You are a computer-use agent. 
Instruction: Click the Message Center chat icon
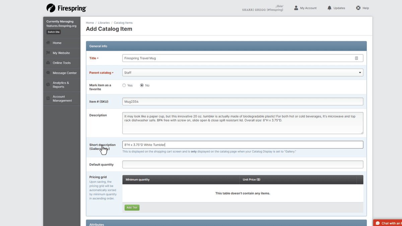[48, 73]
